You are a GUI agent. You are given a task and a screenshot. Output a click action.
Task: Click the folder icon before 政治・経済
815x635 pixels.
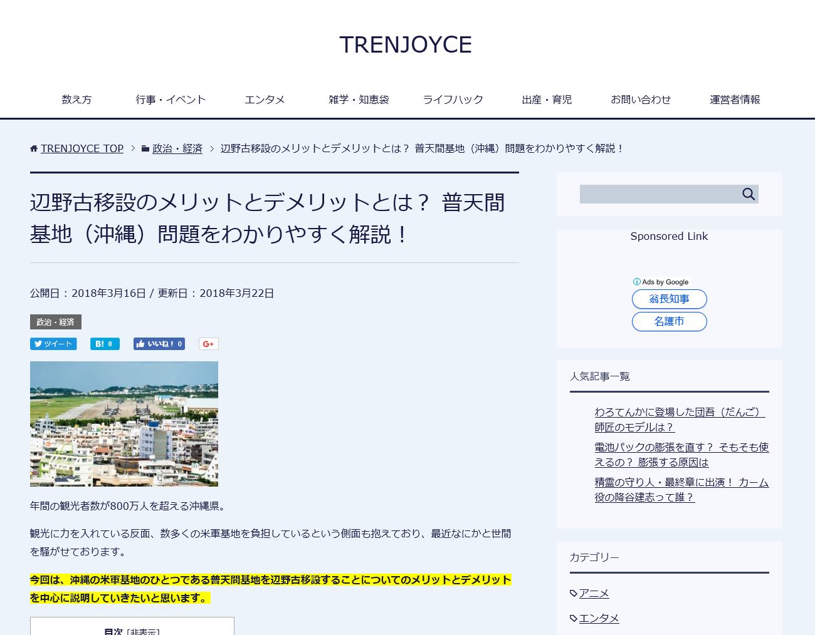[x=145, y=148]
